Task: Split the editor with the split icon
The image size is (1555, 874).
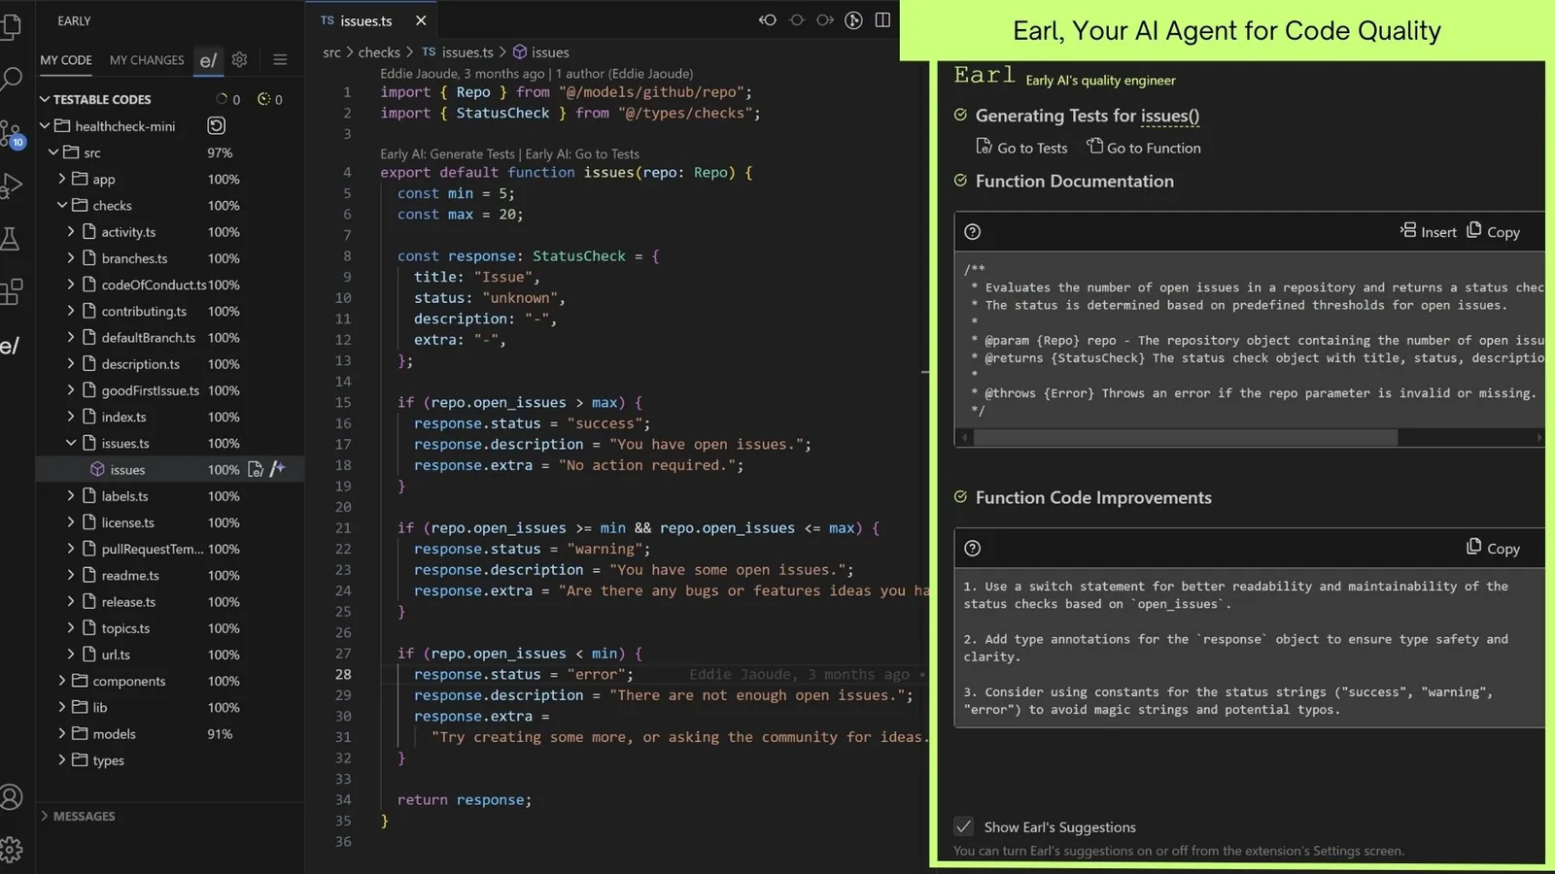Action: coord(882,20)
